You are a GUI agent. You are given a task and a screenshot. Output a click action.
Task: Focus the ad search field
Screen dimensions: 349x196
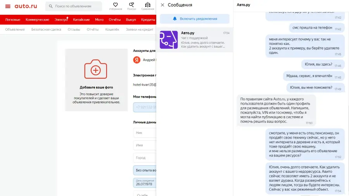tap(74, 6)
